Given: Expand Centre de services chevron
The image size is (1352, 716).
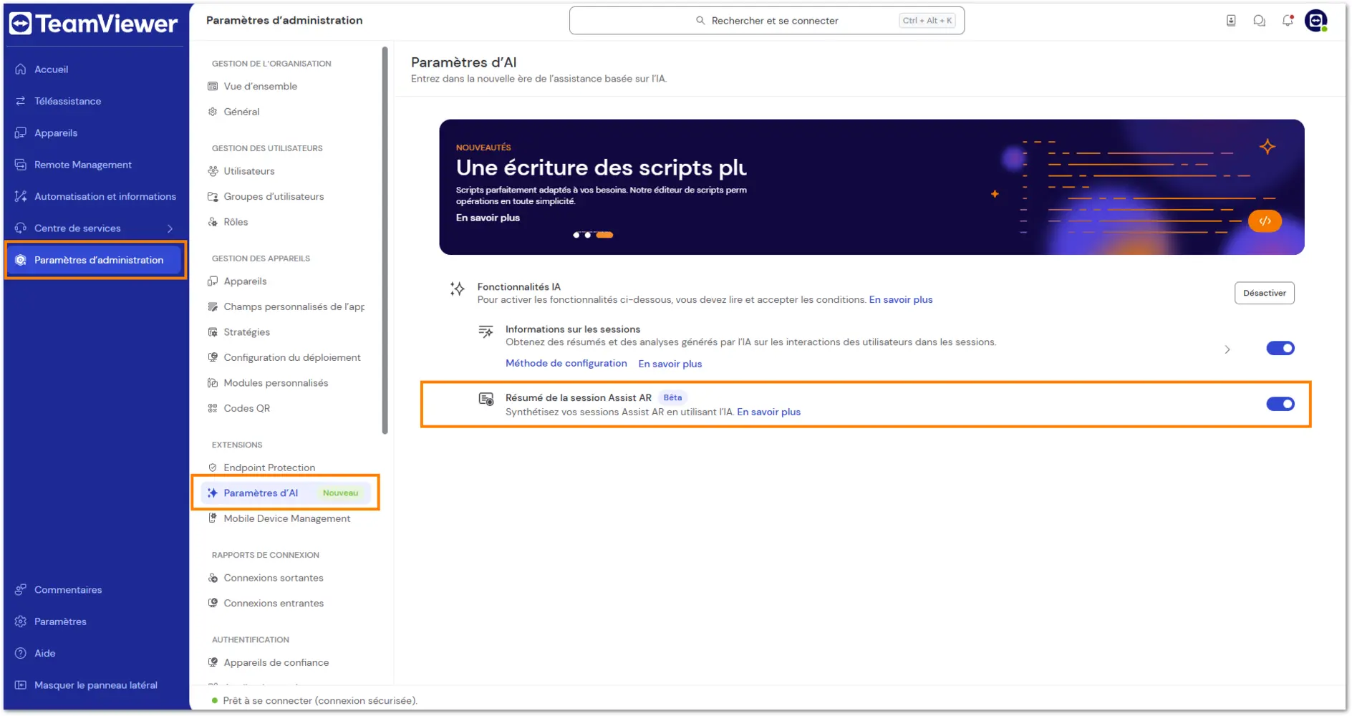Looking at the screenshot, I should tap(170, 229).
